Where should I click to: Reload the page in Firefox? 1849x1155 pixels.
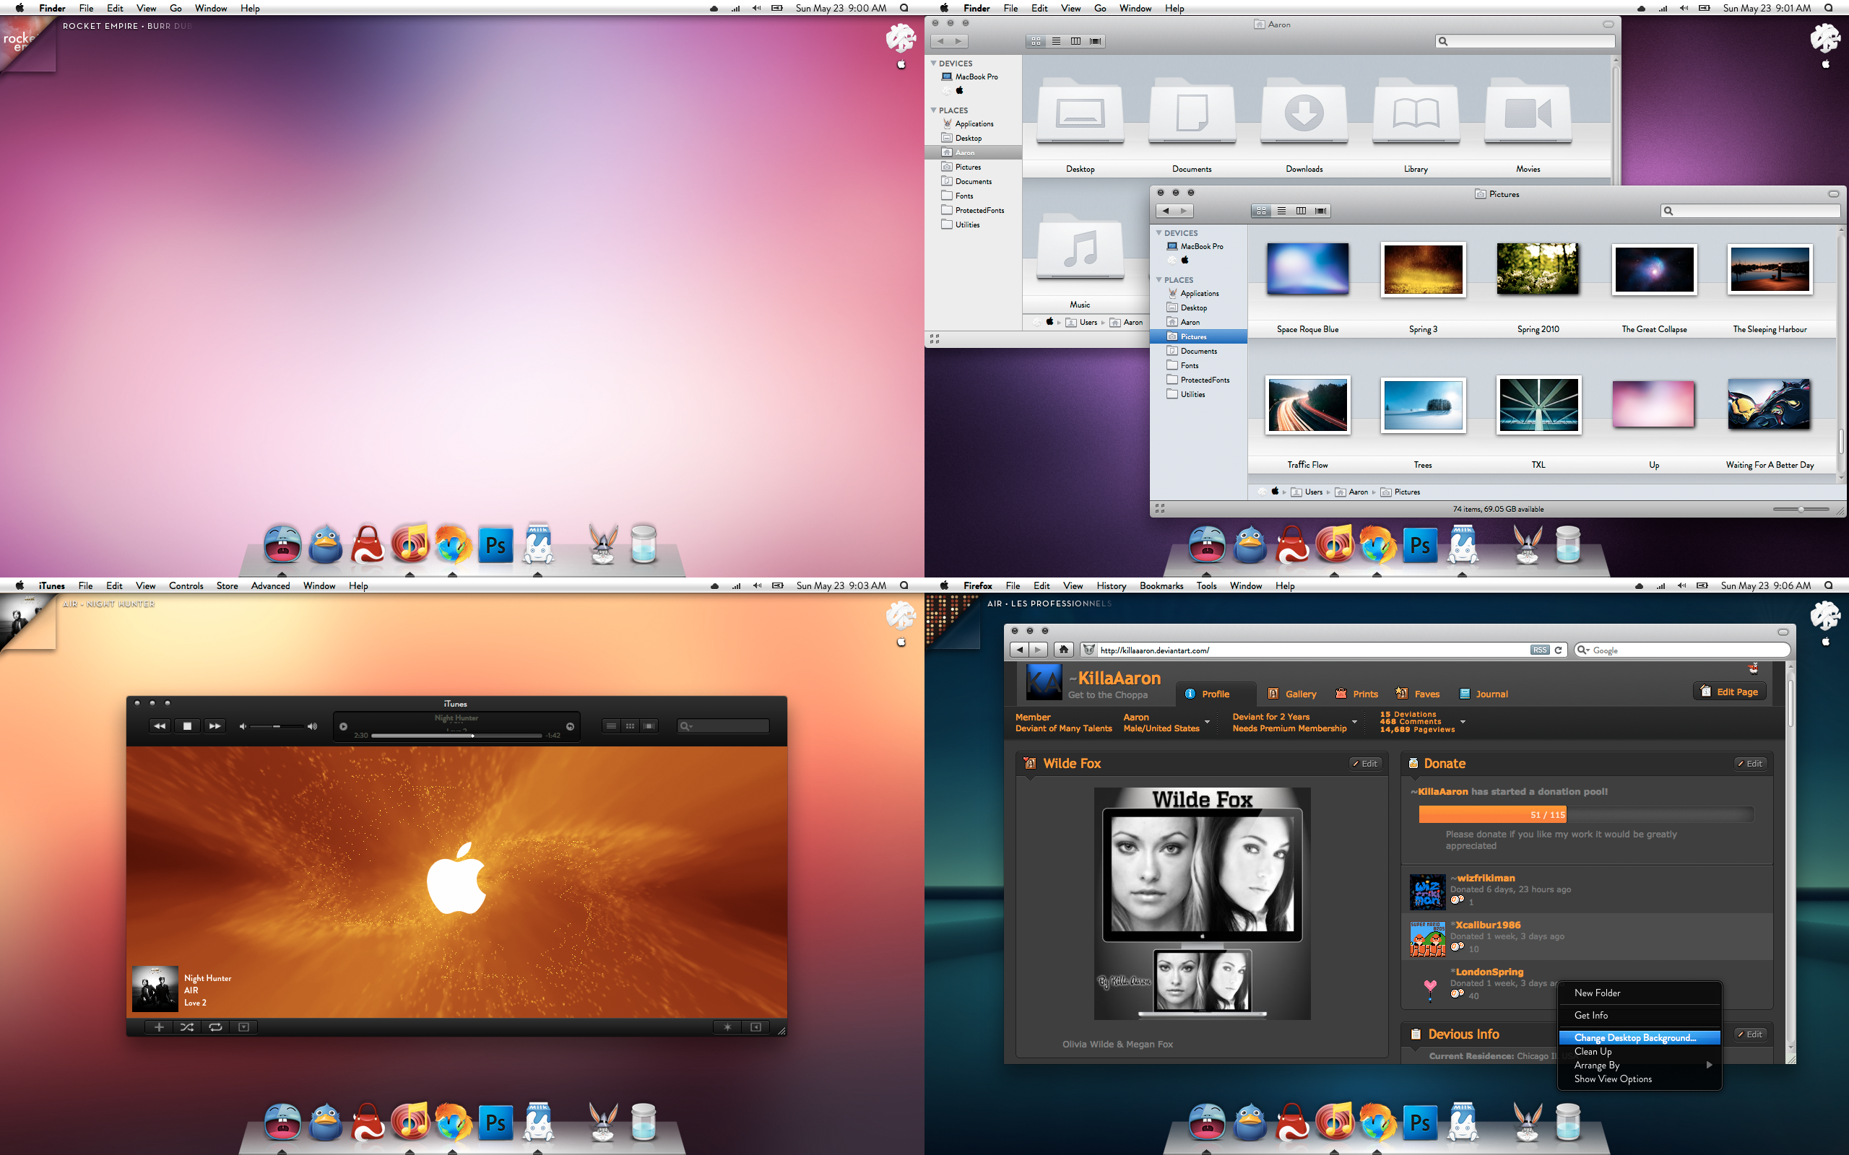[x=1558, y=650]
